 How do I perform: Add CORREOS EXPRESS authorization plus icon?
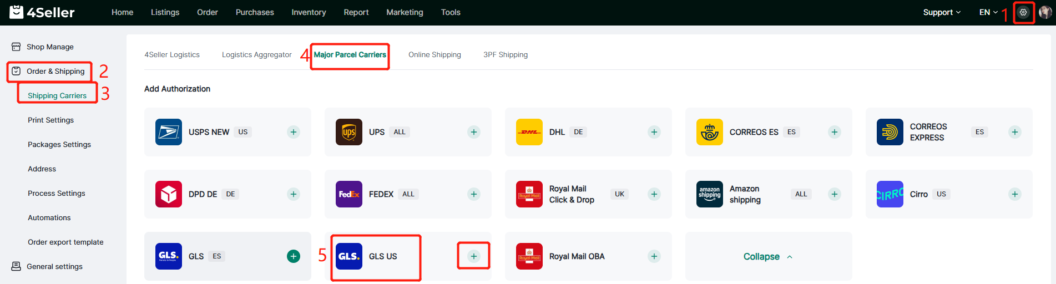click(1015, 132)
